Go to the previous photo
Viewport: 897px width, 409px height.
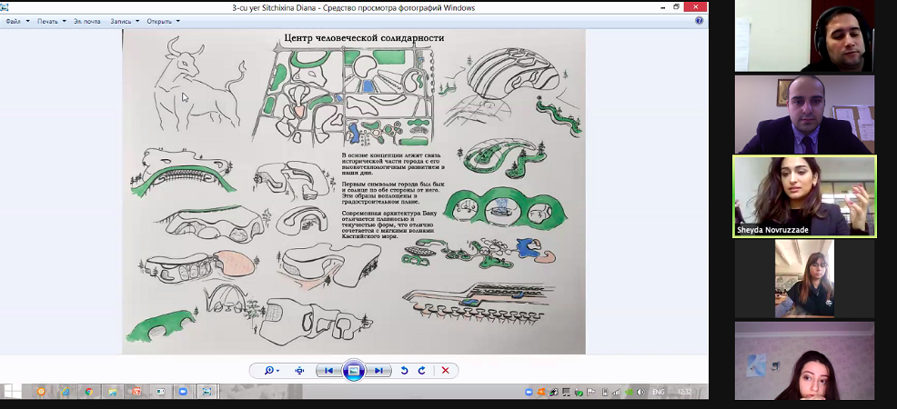pos(328,371)
